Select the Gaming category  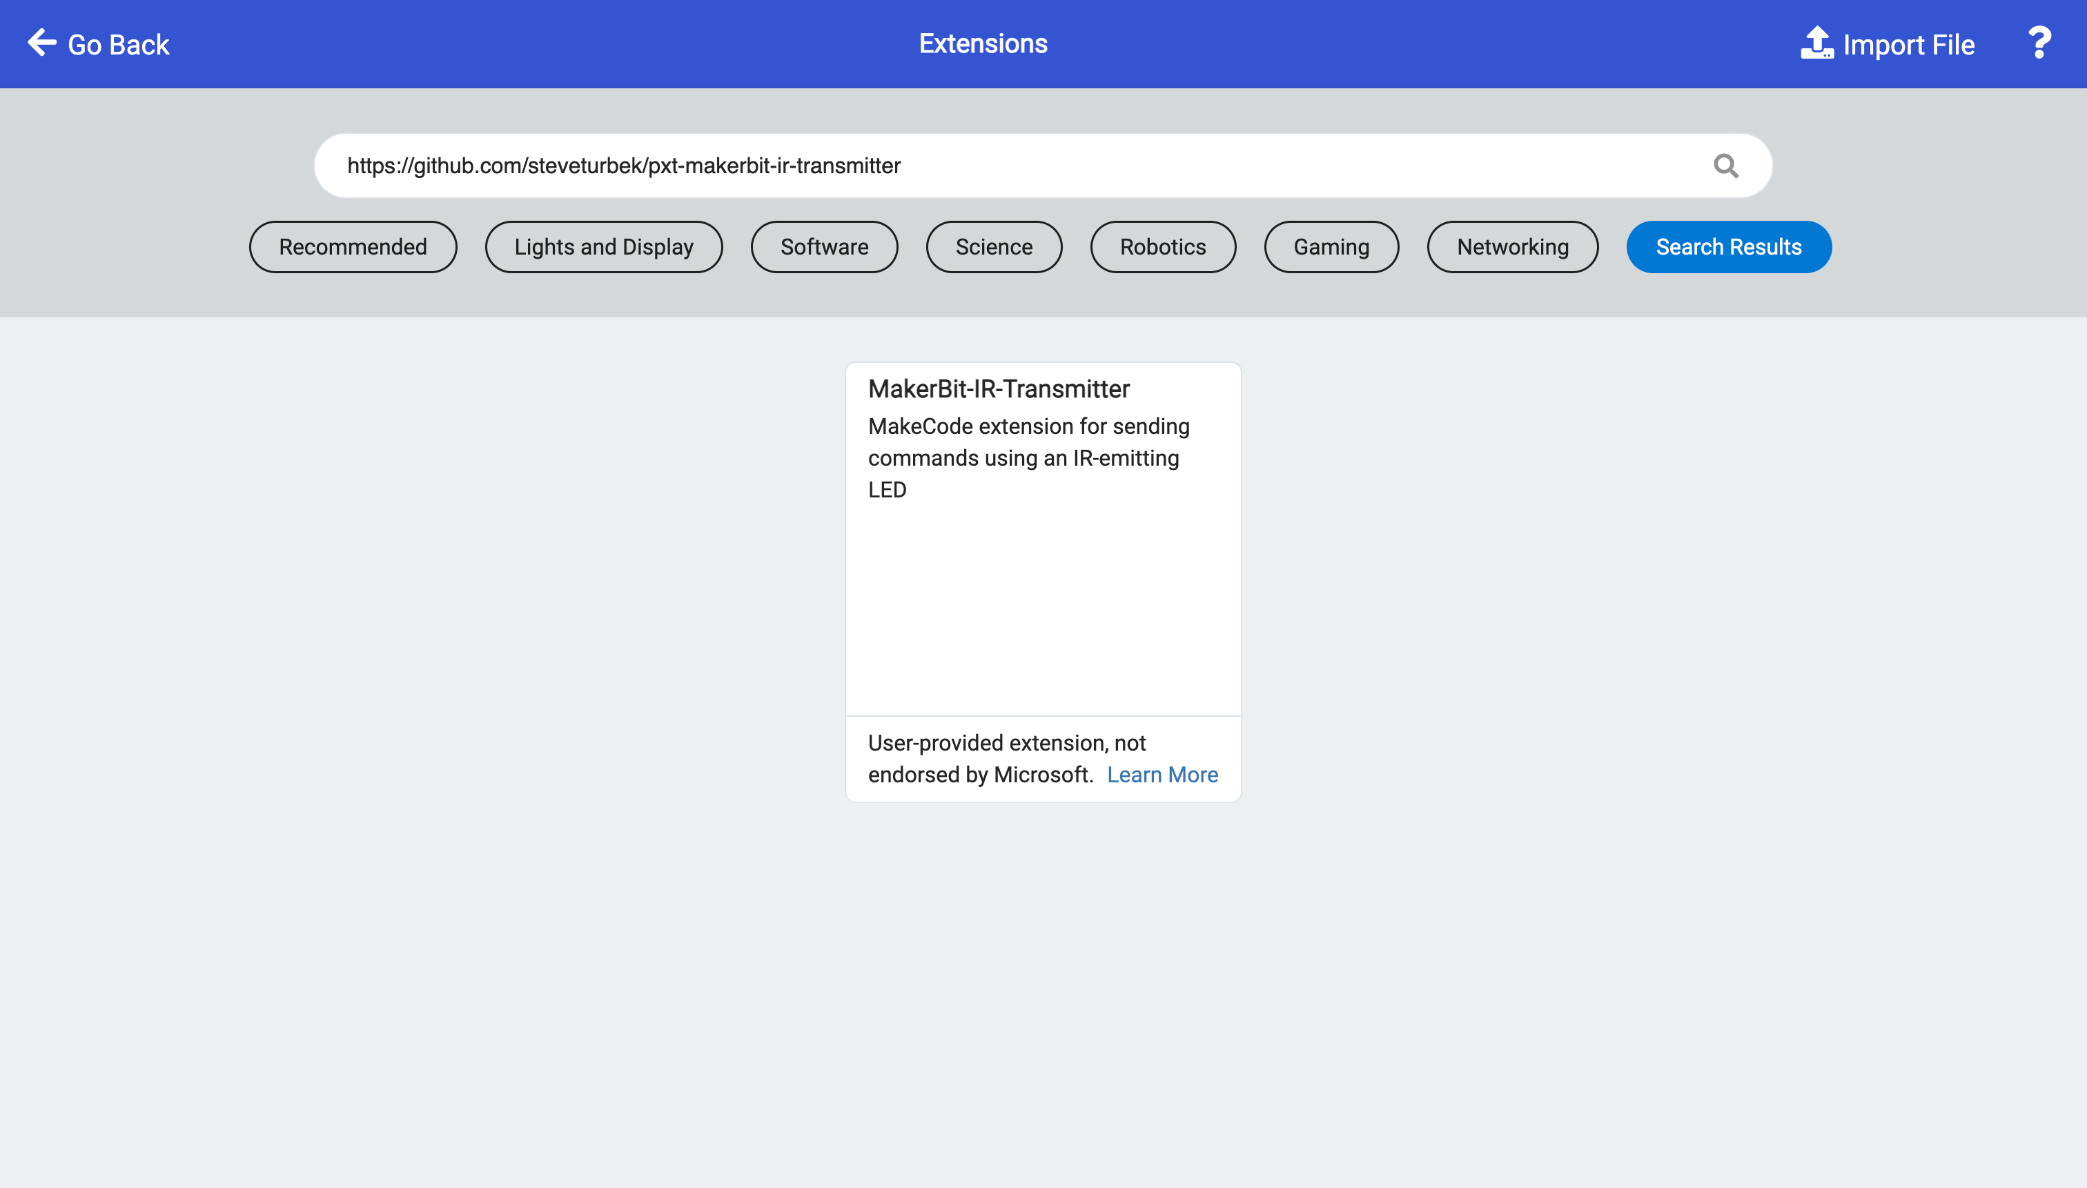tap(1331, 246)
